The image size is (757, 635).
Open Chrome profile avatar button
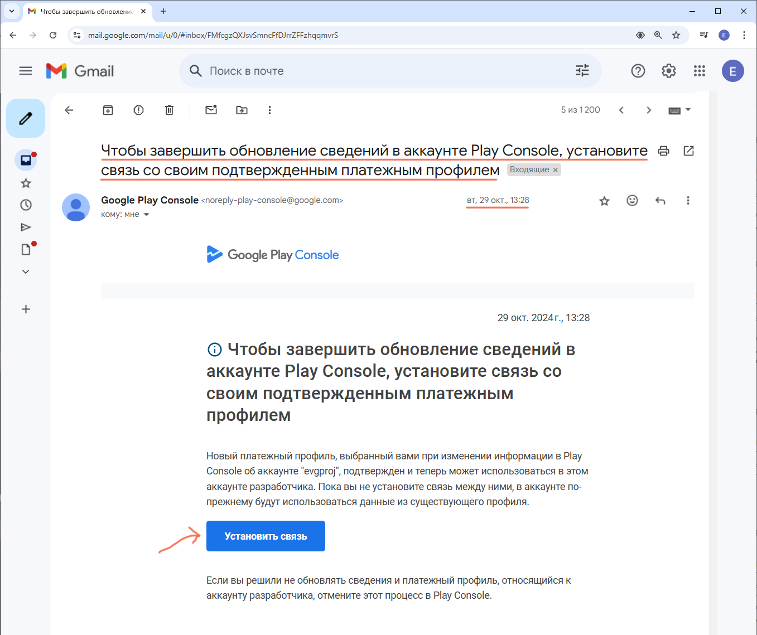(x=724, y=35)
